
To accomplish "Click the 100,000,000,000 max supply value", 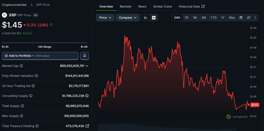I will [76, 116].
